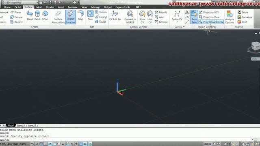Open quick access toolbar customize dropdown

78,2
